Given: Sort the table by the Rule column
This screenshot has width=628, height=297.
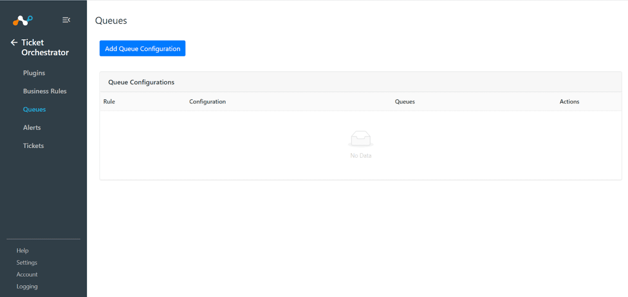Looking at the screenshot, I should pyautogui.click(x=109, y=101).
